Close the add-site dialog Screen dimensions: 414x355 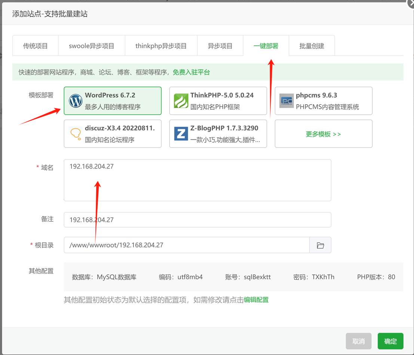[x=411, y=3]
